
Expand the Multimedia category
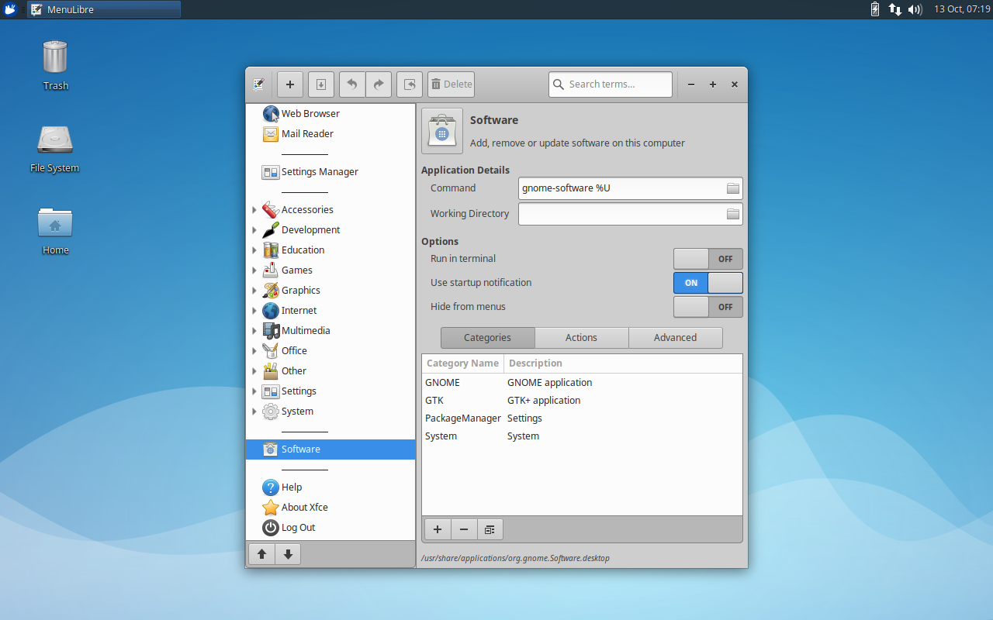point(254,330)
